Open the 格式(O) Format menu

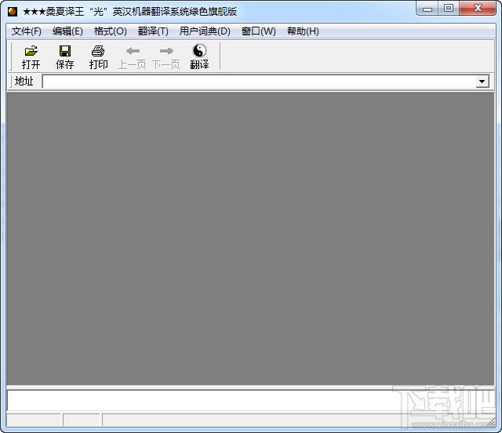[110, 31]
